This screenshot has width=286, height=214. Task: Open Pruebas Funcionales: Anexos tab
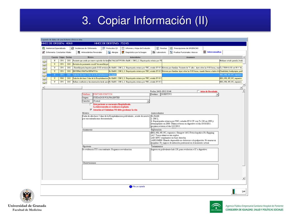click(185, 52)
